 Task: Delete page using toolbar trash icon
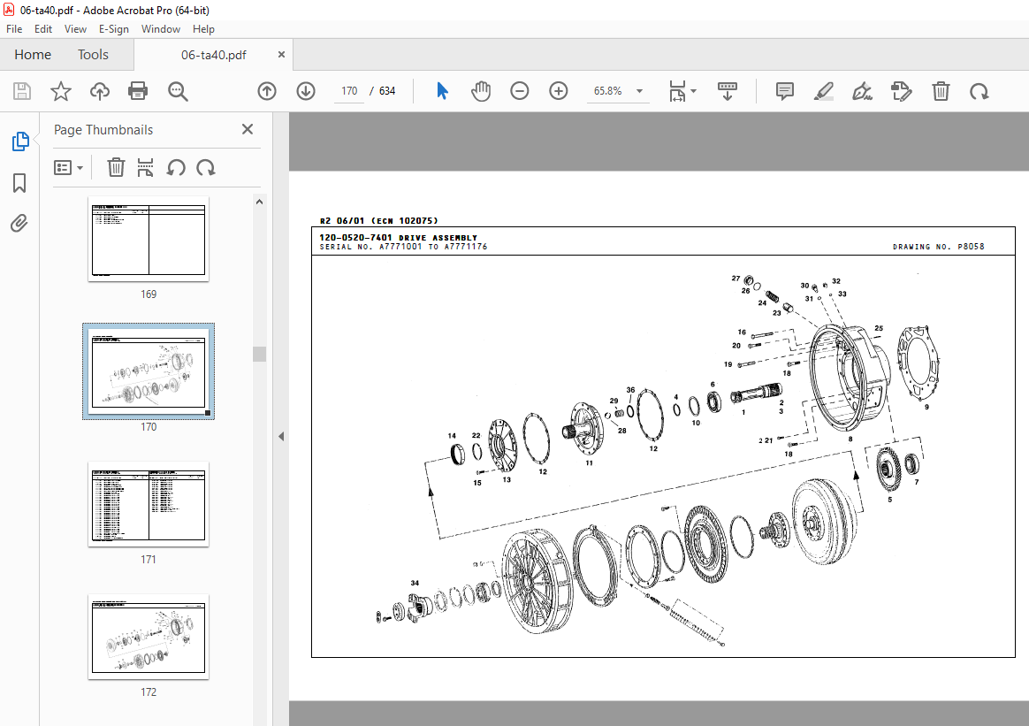click(x=941, y=91)
